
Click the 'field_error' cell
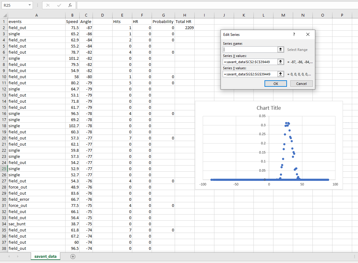37,199
